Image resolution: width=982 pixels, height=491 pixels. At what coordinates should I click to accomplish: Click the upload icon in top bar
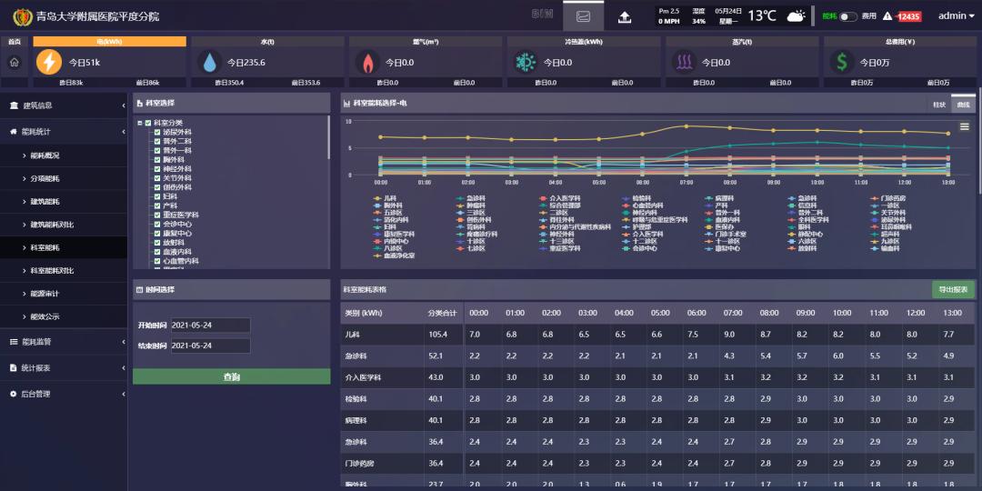pyautogui.click(x=625, y=16)
